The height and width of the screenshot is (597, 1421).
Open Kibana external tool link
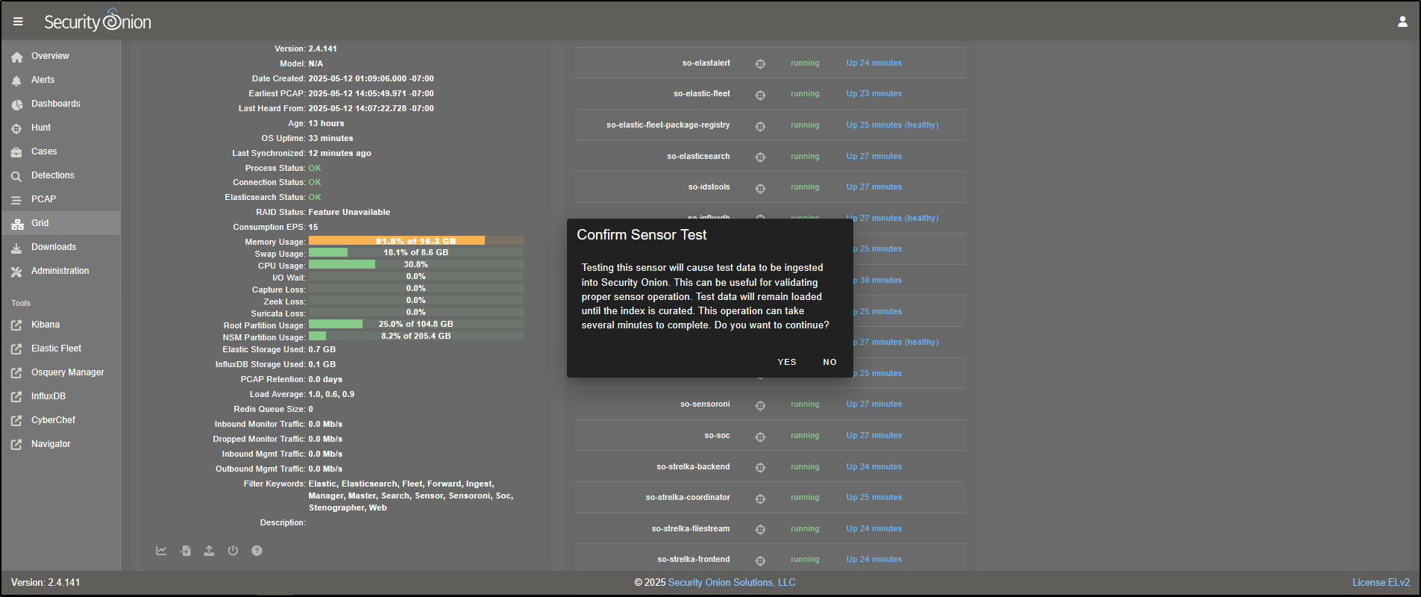click(45, 325)
